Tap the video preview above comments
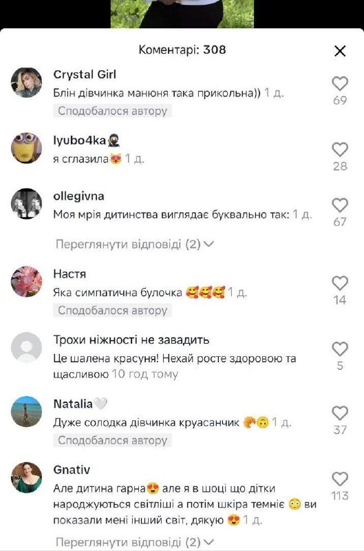 [x=182, y=14]
